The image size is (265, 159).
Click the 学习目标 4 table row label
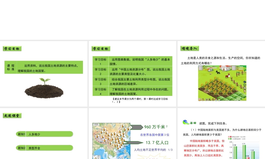click(100, 91)
